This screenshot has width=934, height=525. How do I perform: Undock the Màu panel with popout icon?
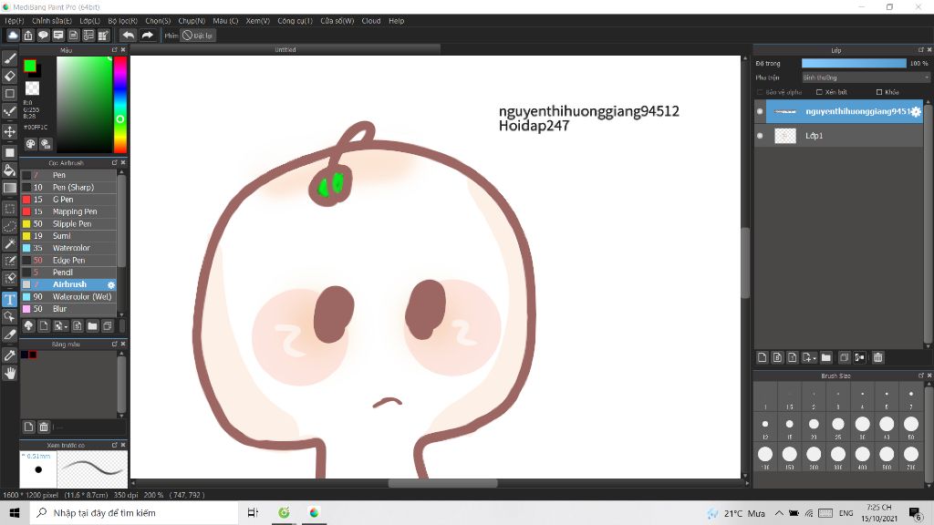114,50
